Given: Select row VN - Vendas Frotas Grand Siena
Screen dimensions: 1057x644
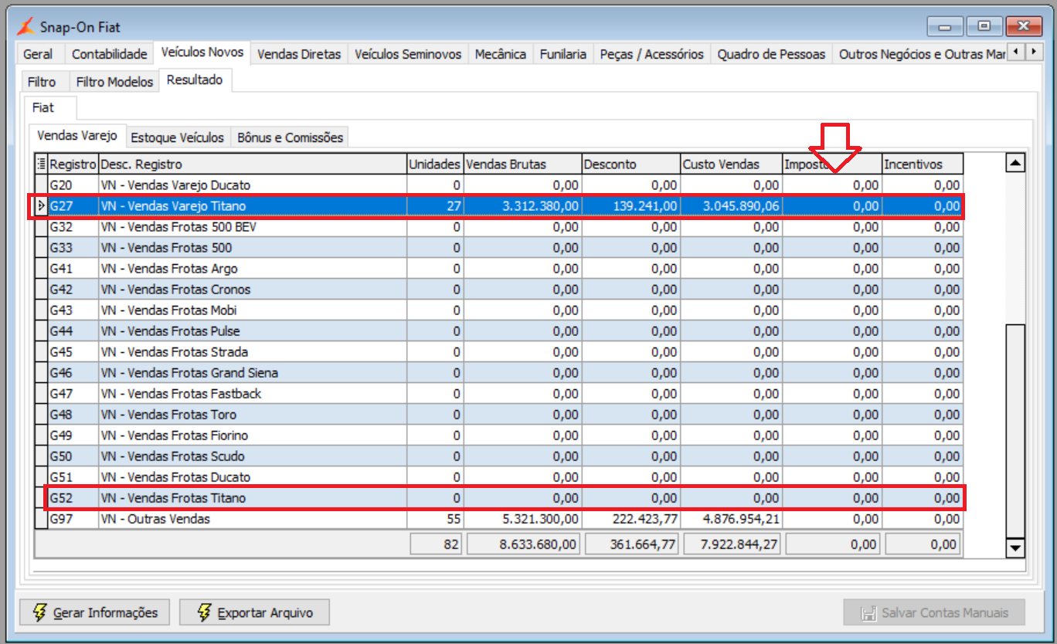Looking at the screenshot, I should point(499,373).
